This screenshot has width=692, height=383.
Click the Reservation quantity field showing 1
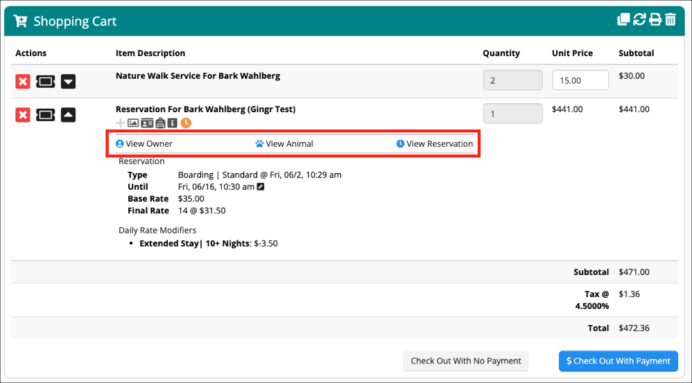point(512,114)
